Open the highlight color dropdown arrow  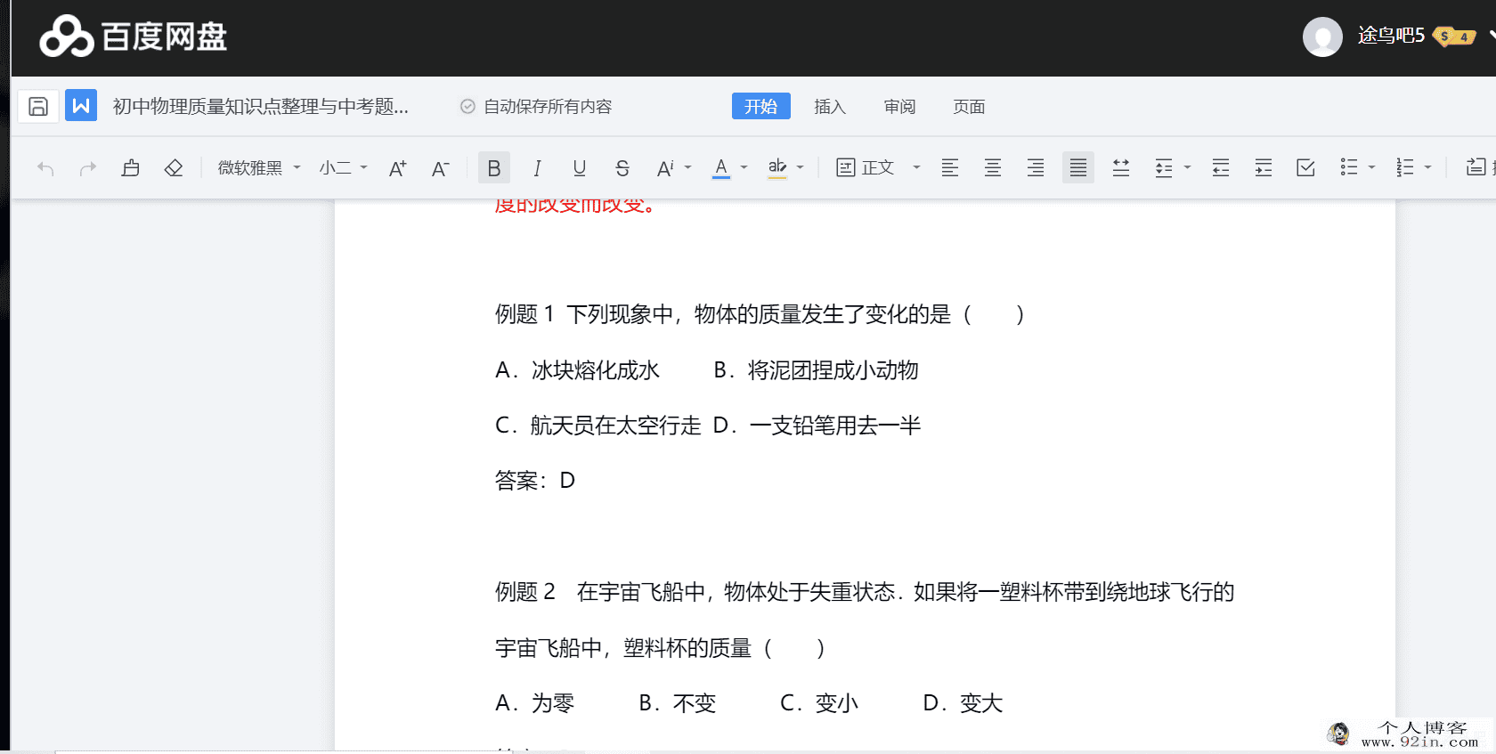pyautogui.click(x=801, y=167)
